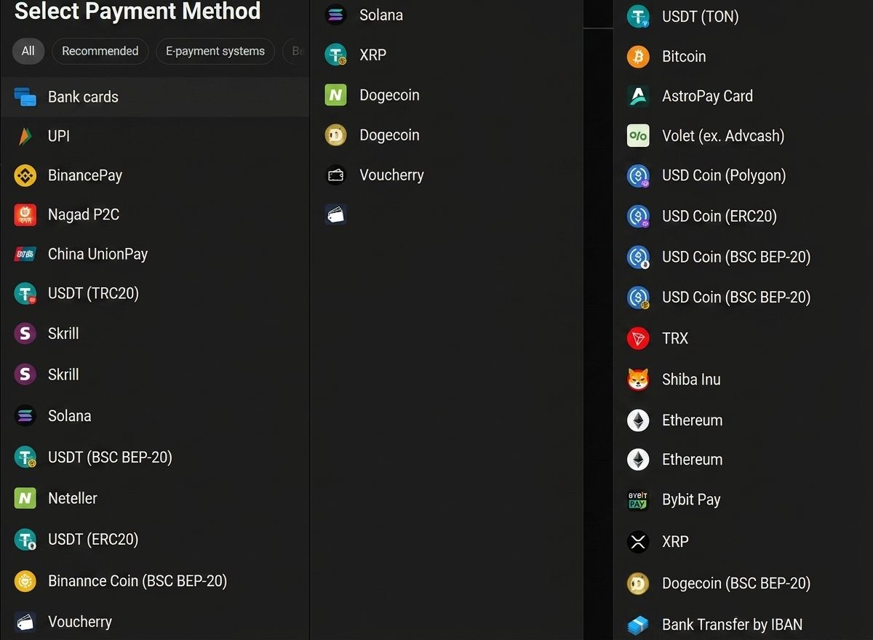
Task: Click the AstroPay Card logo icon
Action: 638,96
